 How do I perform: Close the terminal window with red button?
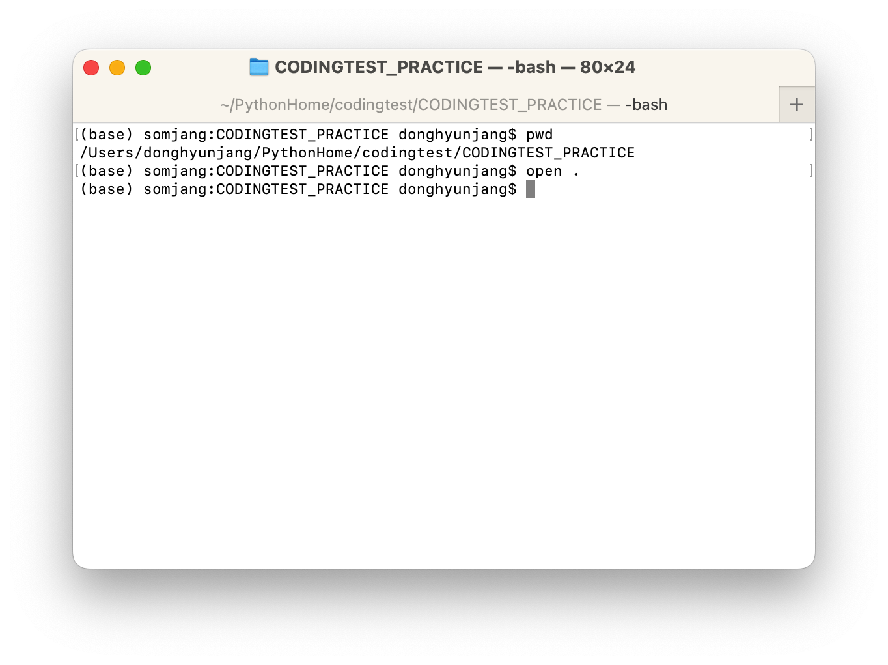tap(91, 68)
